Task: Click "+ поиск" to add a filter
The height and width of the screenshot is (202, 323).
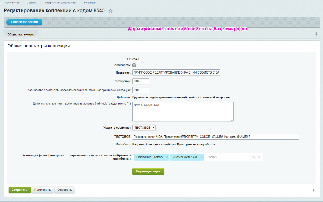Action: point(212,157)
